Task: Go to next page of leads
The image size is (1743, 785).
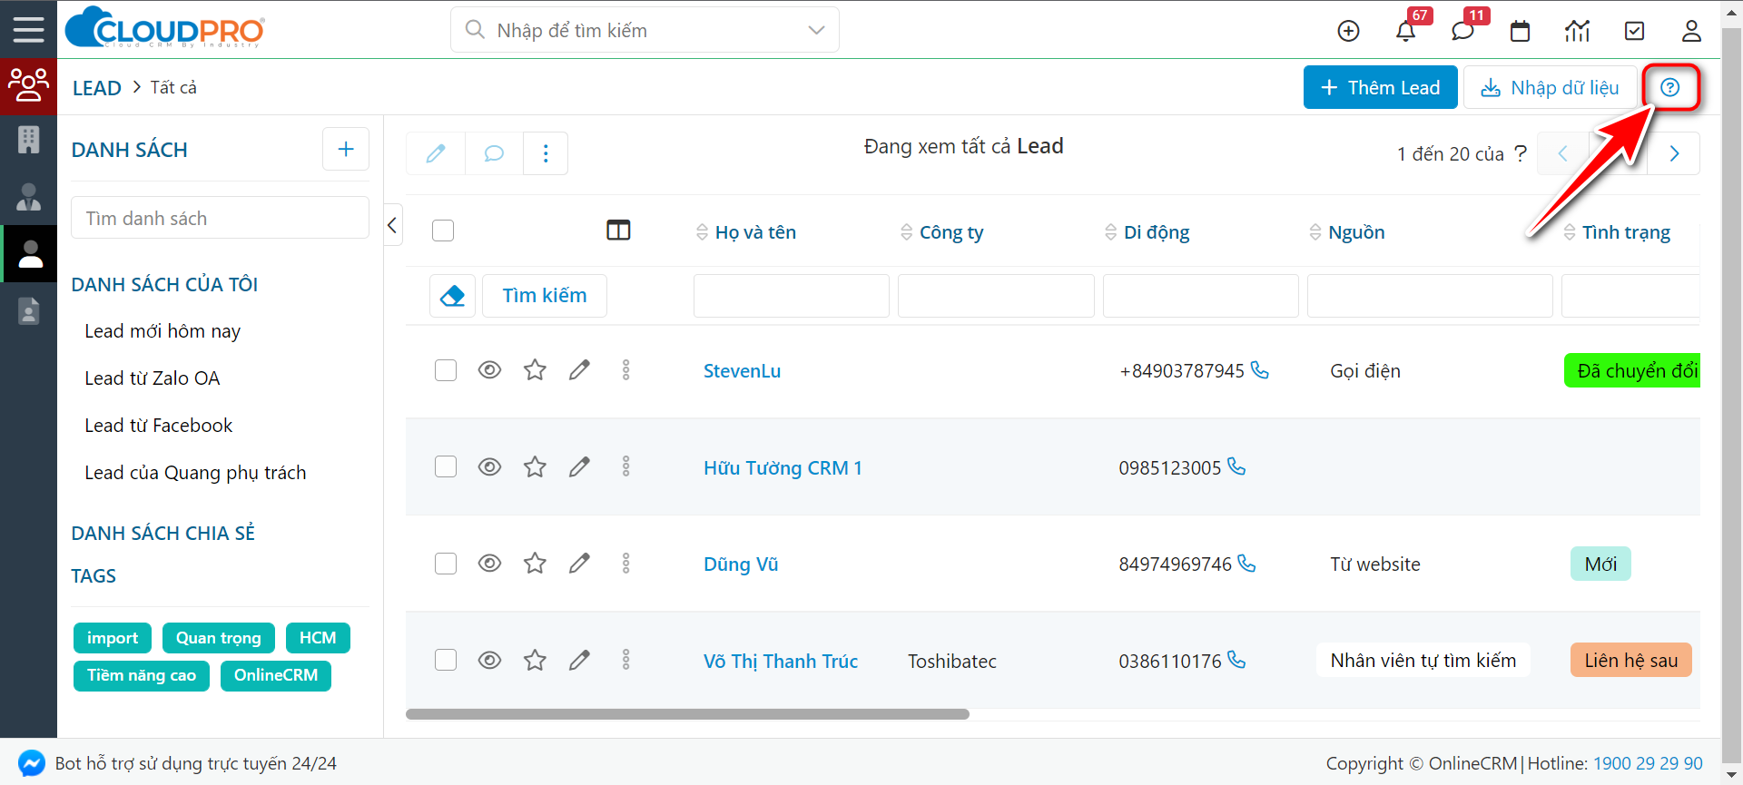Action: (1674, 153)
